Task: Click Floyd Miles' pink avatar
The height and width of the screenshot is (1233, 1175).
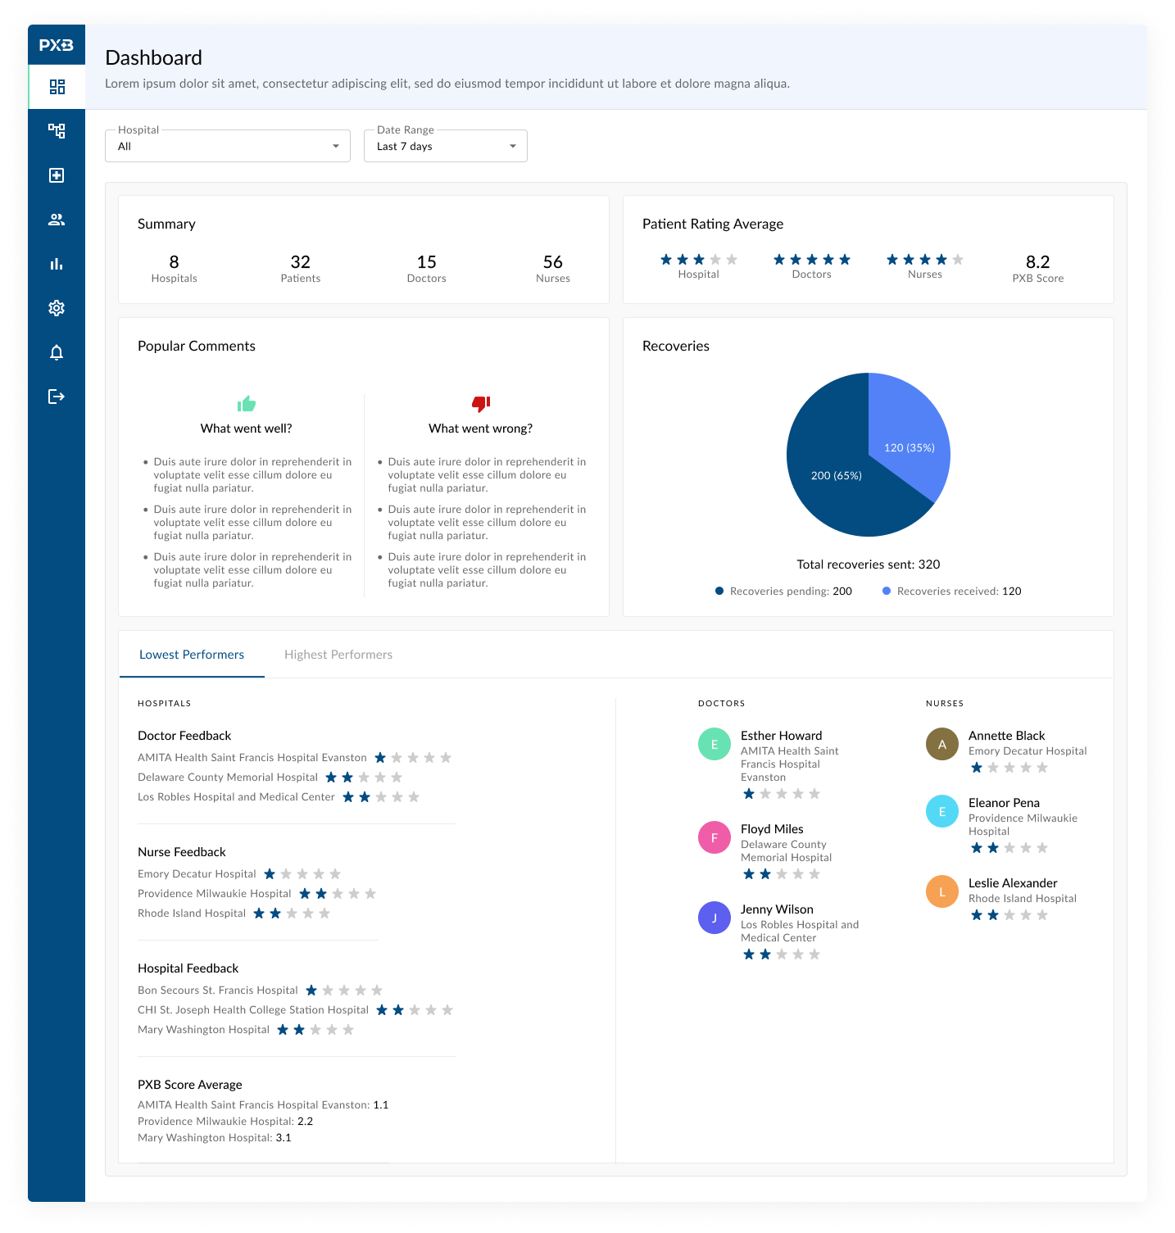Action: click(x=715, y=837)
